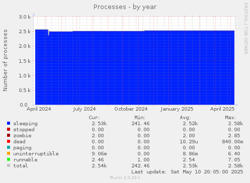
Task: Click zombie maximum value 2.85
Action: pyautogui.click(x=234, y=136)
